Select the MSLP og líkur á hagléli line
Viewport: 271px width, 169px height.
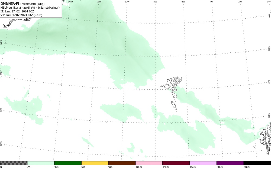[x=30, y=8]
